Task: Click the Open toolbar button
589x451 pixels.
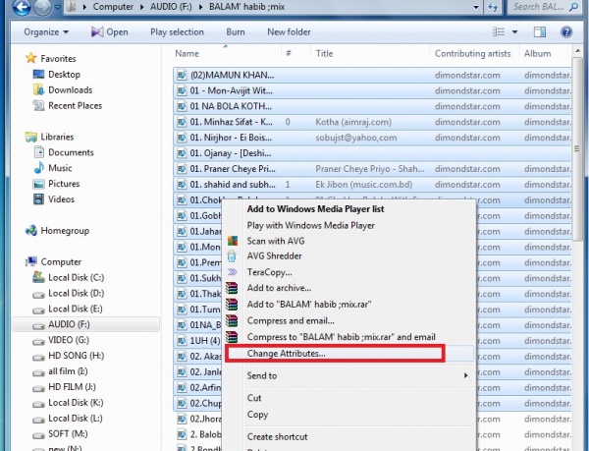Action: 110,32
